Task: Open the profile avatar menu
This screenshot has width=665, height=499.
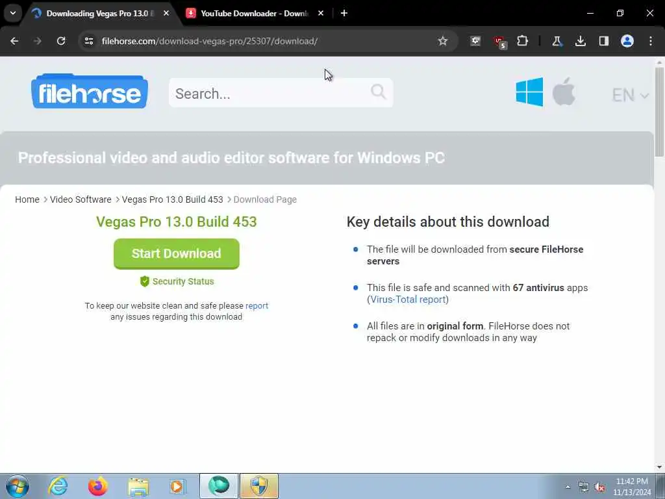Action: (627, 41)
